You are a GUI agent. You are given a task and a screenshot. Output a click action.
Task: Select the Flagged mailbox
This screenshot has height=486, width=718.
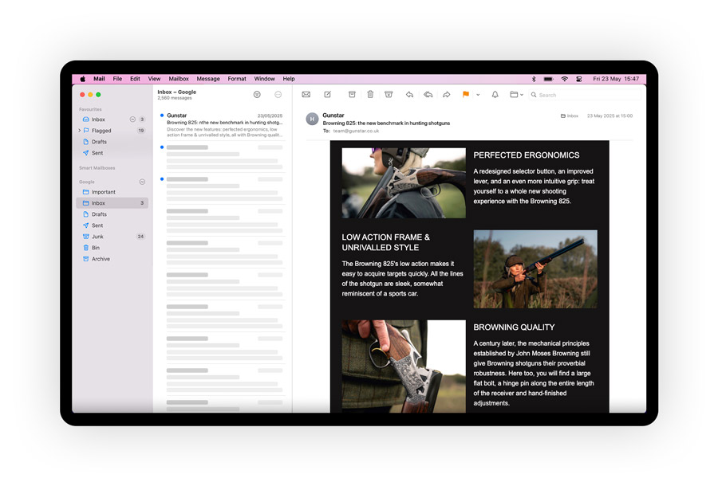[x=112, y=131]
